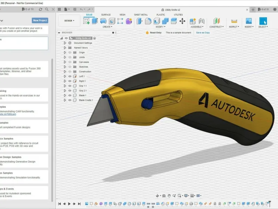Open the MODIFY dropdown menu

click(x=161, y=27)
